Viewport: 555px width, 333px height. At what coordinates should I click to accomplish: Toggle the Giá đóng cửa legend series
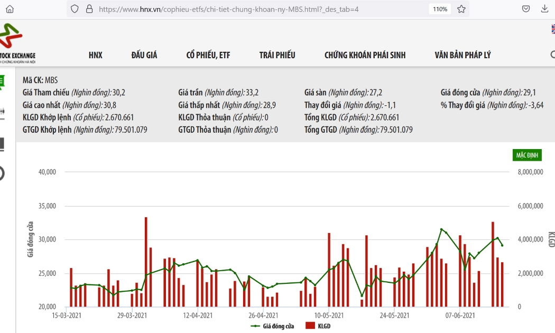[273, 326]
